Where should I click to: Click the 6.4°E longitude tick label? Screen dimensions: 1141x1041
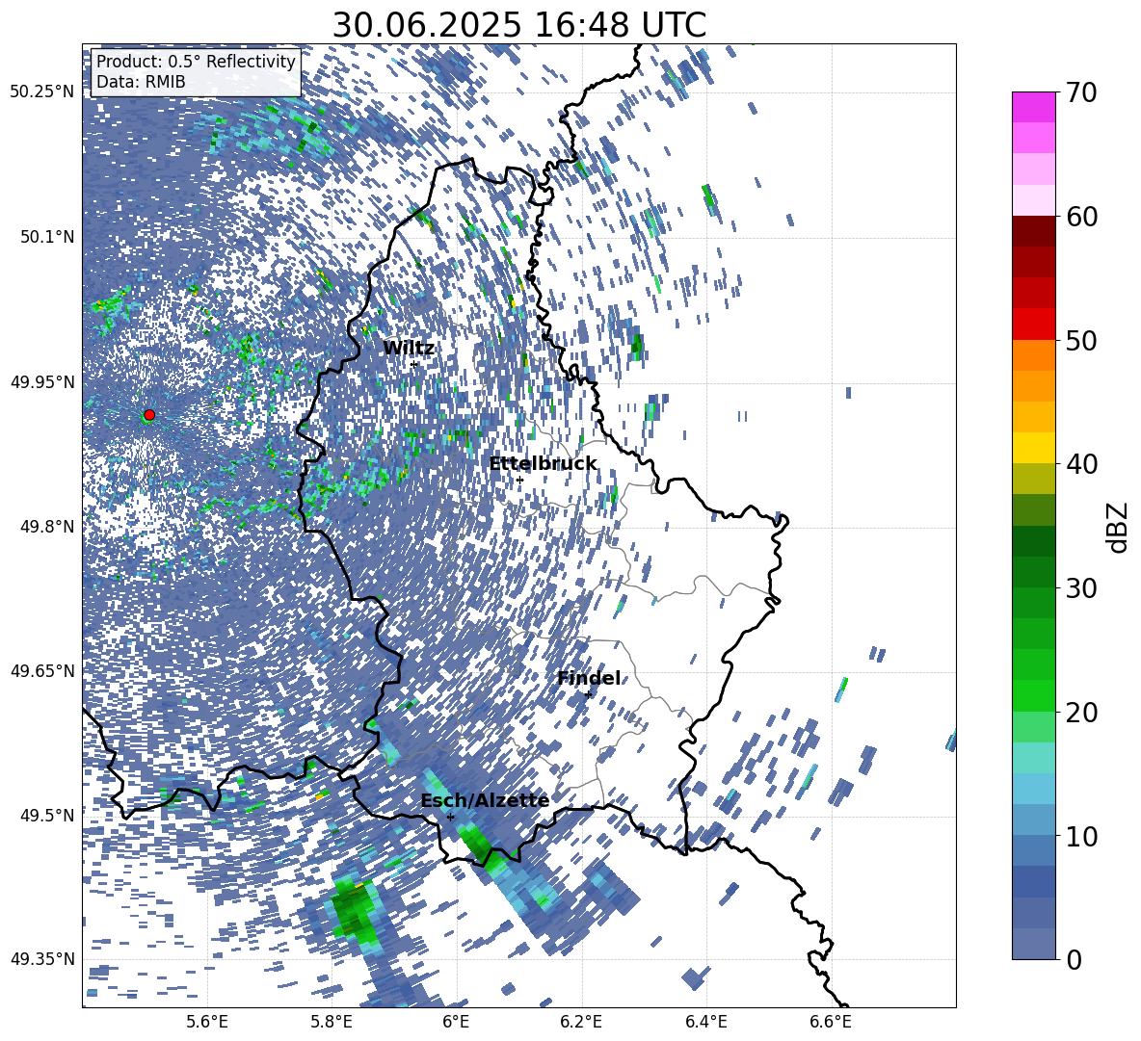click(x=705, y=1022)
